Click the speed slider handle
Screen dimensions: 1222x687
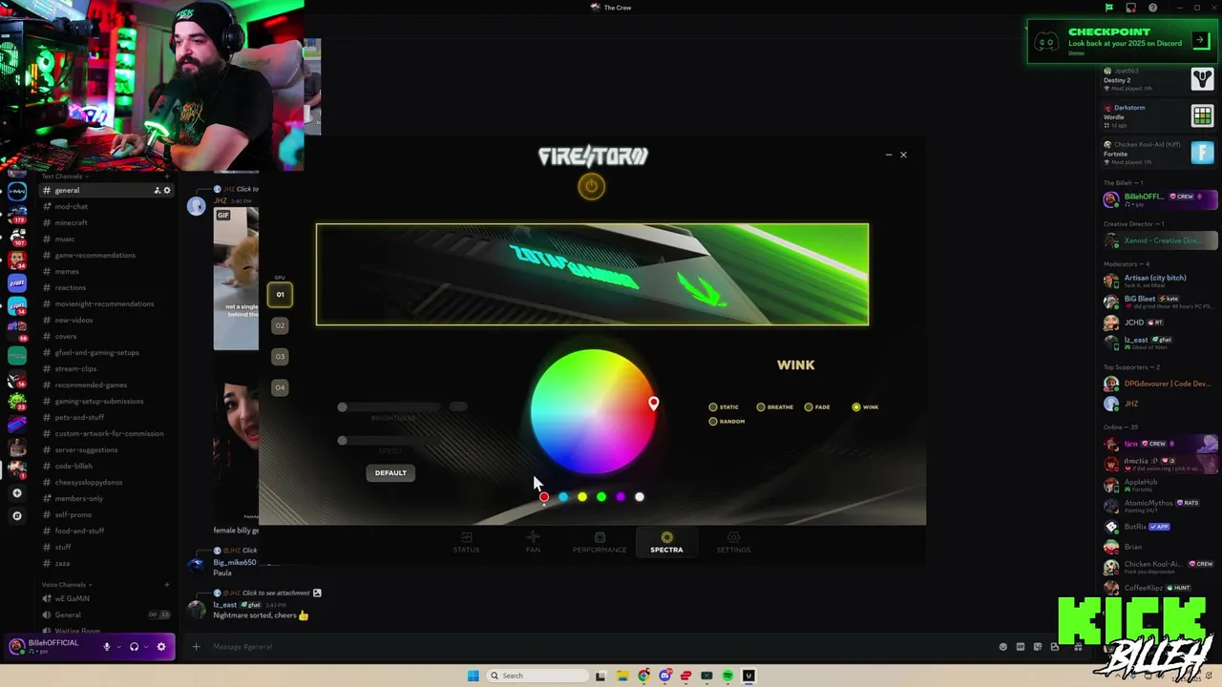[x=342, y=441]
